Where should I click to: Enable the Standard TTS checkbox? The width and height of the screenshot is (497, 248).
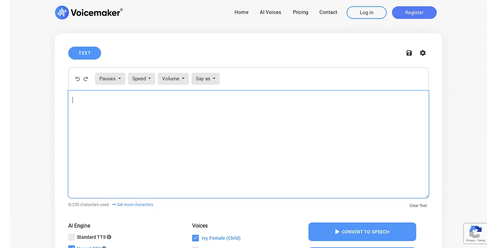(72, 237)
